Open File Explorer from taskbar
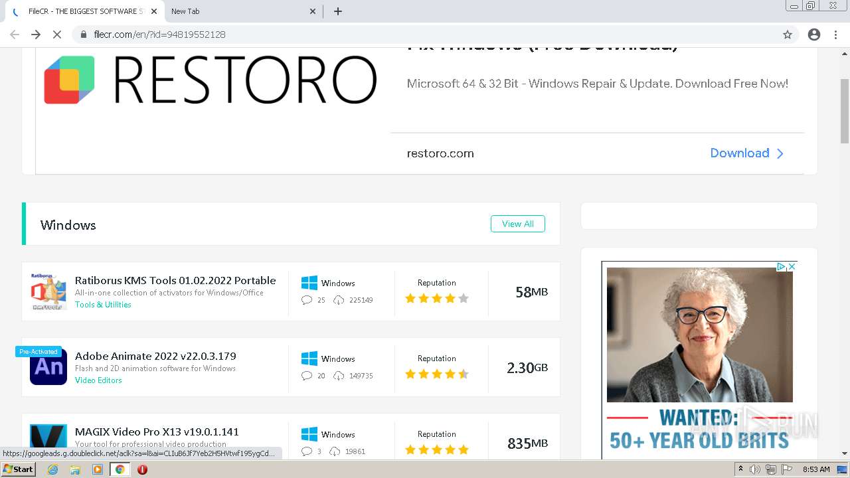The image size is (850, 478). tap(75, 469)
